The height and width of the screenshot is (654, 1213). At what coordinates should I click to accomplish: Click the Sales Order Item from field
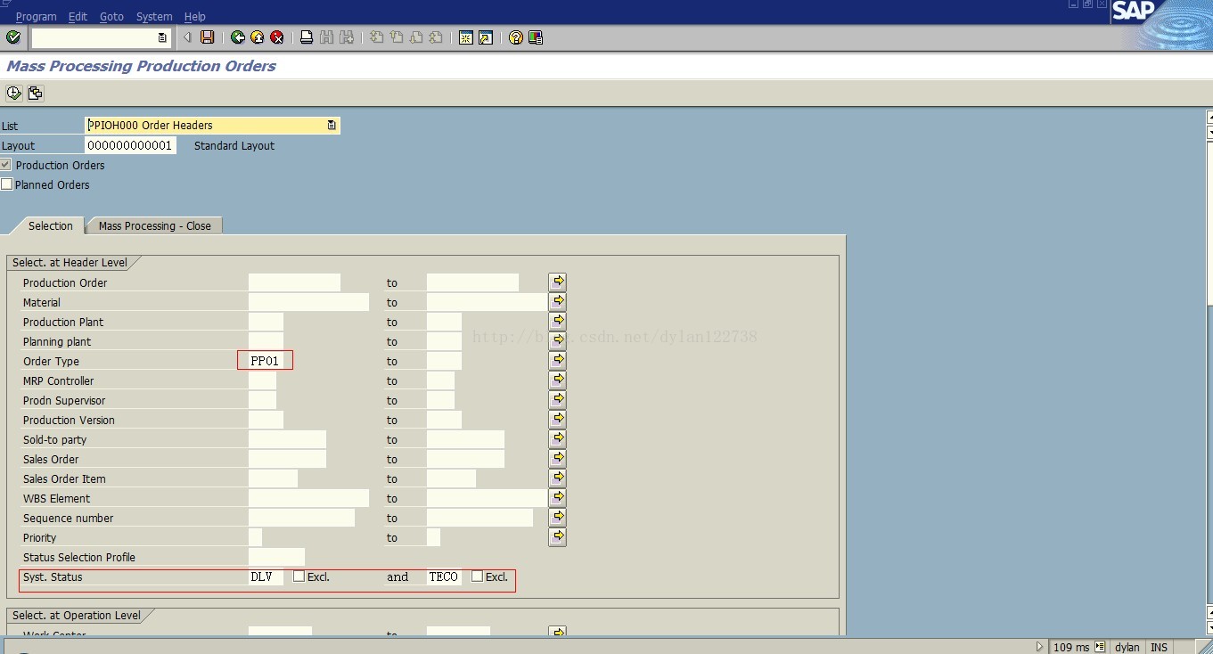(273, 478)
